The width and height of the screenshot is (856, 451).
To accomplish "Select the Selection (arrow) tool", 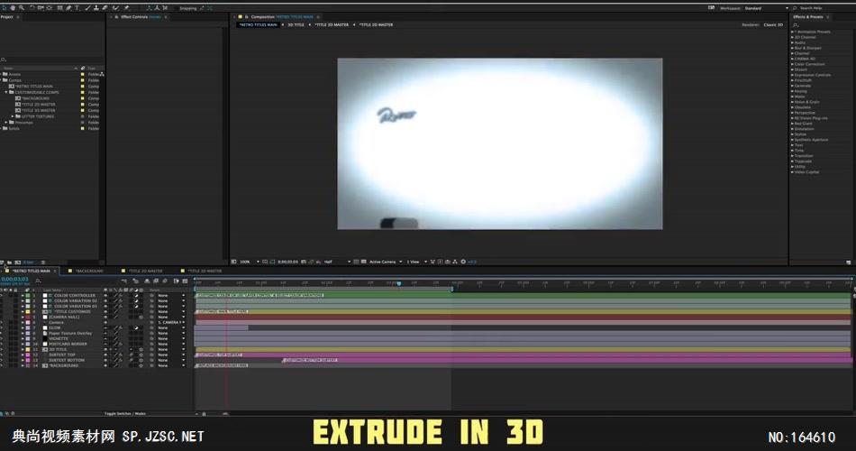I will click(5, 7).
